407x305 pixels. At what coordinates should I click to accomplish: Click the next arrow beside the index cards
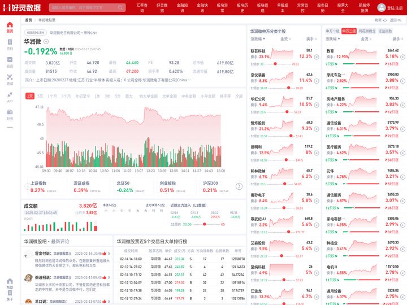pyautogui.click(x=239, y=186)
